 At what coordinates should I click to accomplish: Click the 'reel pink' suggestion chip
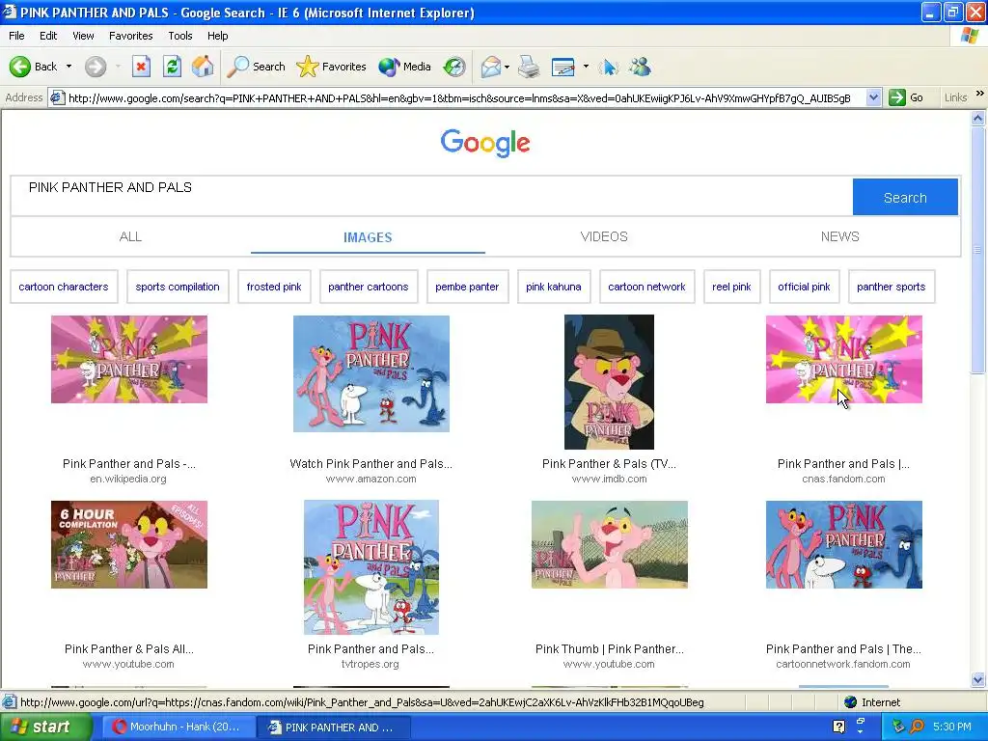coord(731,287)
